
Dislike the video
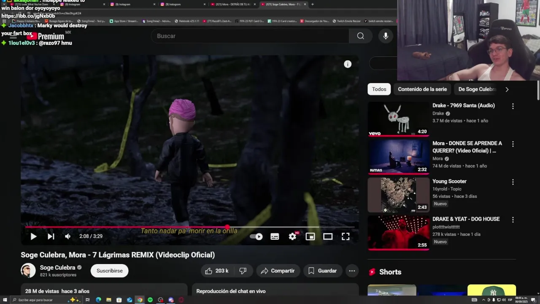coord(243,271)
